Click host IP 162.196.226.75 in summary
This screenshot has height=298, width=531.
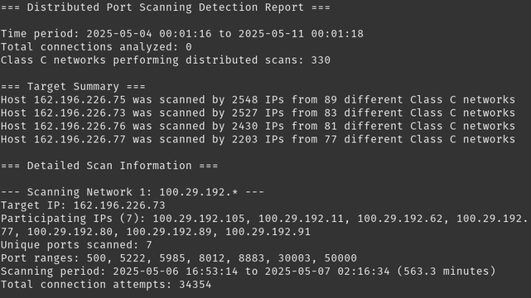80,100
